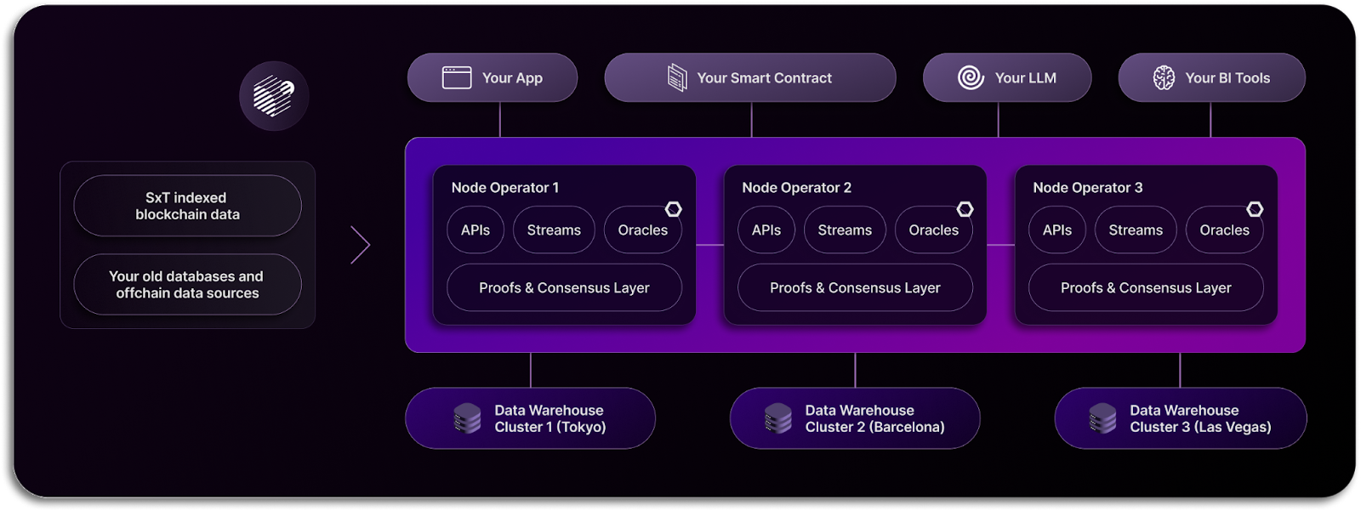Click the brain icon in Your BI Tools
Image resolution: width=1361 pixels, height=511 pixels.
tap(1164, 77)
